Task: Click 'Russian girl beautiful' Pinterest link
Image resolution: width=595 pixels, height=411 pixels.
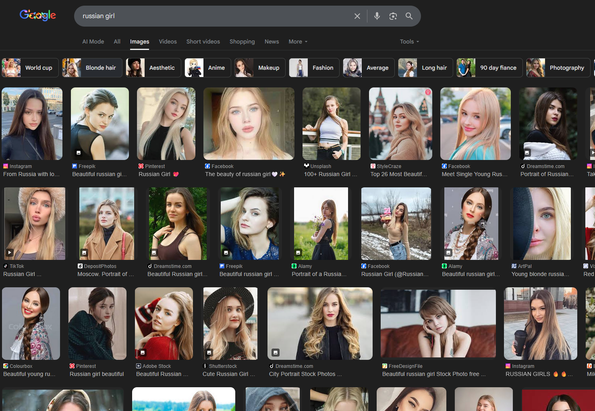Action: (x=97, y=374)
